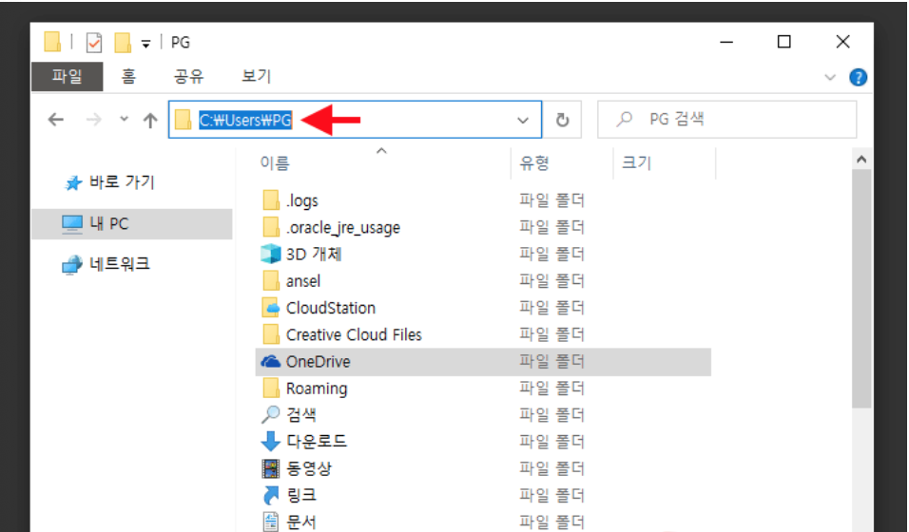Viewport: 909px width, 532px height.
Task: Select the CloudStation folder icon
Action: pyautogui.click(x=271, y=308)
